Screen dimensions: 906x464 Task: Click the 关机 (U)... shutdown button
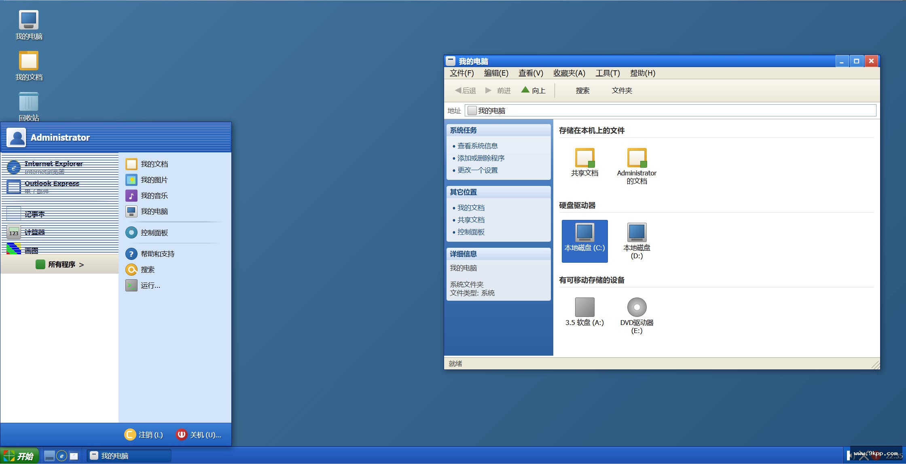point(199,434)
